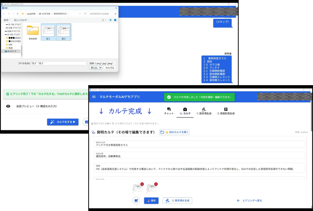Open the ② 実施形態生成 tab
This screenshot has width=313, height=211.
(x=226, y=111)
